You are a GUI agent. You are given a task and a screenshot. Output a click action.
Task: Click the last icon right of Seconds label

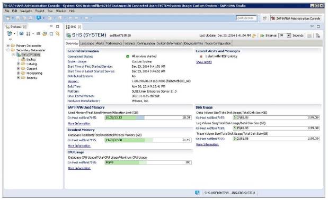317,35
